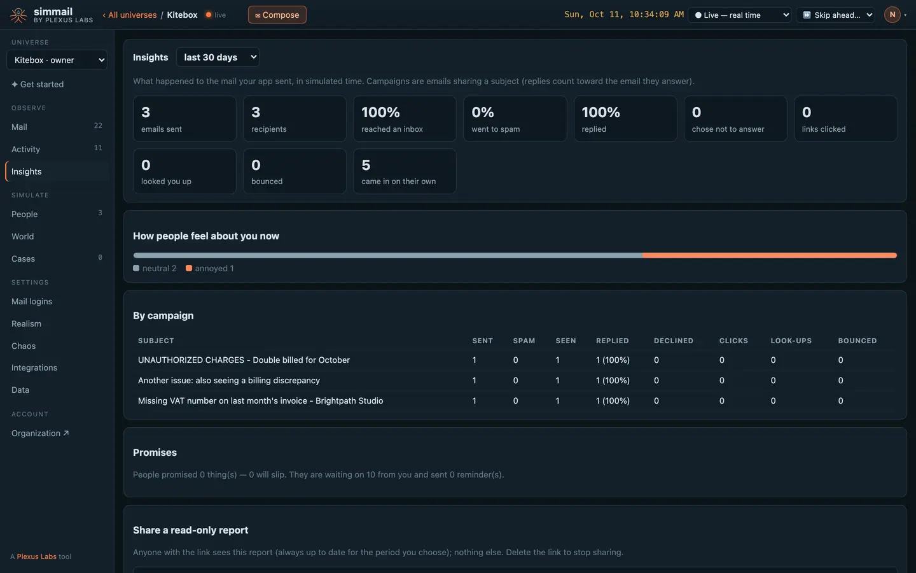Image resolution: width=916 pixels, height=573 pixels.
Task: Click the orange live status dot
Action: coord(208,15)
